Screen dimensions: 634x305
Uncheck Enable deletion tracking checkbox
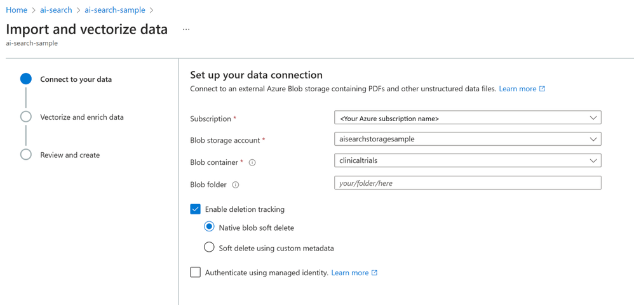[x=196, y=209]
